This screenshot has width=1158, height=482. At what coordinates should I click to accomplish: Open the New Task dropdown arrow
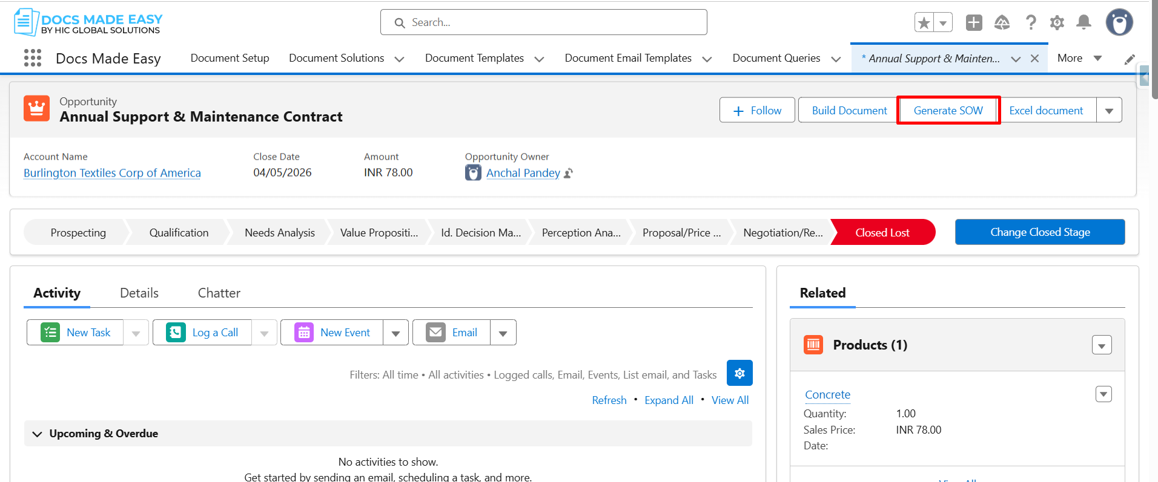click(136, 333)
